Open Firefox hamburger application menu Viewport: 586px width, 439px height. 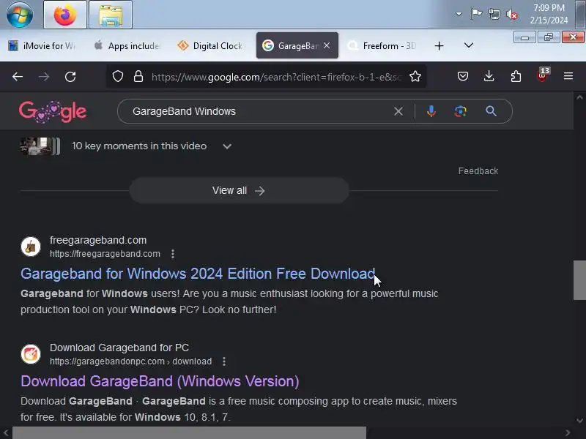[x=568, y=76]
